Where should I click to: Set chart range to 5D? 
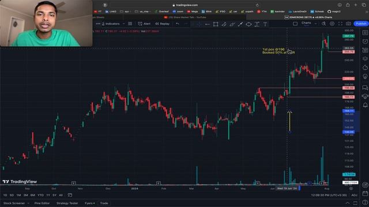12,195
